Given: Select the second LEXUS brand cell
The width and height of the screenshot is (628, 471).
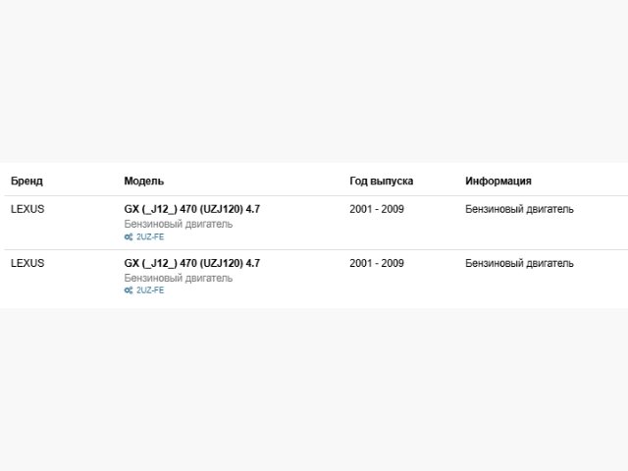Looking at the screenshot, I should (x=27, y=263).
